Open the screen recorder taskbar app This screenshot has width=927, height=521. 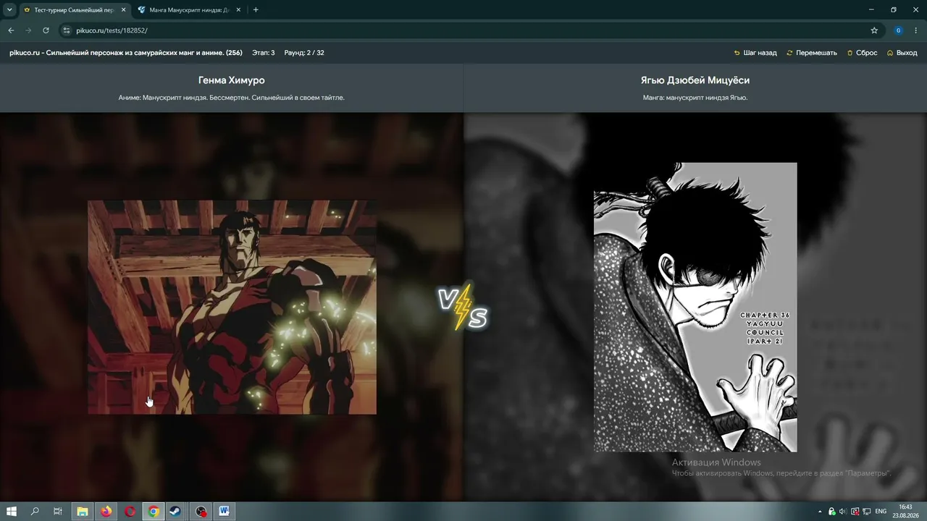[x=201, y=512]
